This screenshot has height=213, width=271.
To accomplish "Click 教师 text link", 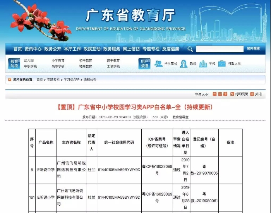I will click(x=193, y=64).
